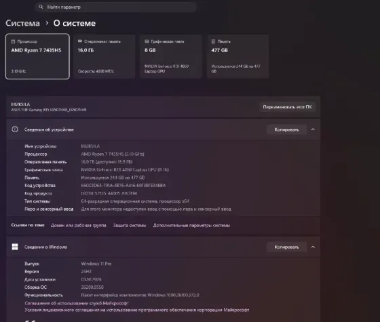380x322 pixels.
Task: Click the 'Функциональность' experience pack value
Action: [140, 295]
